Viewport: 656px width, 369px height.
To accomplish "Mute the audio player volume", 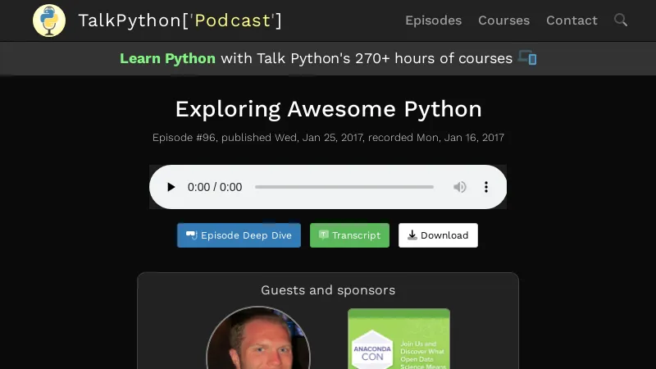I will click(460, 187).
